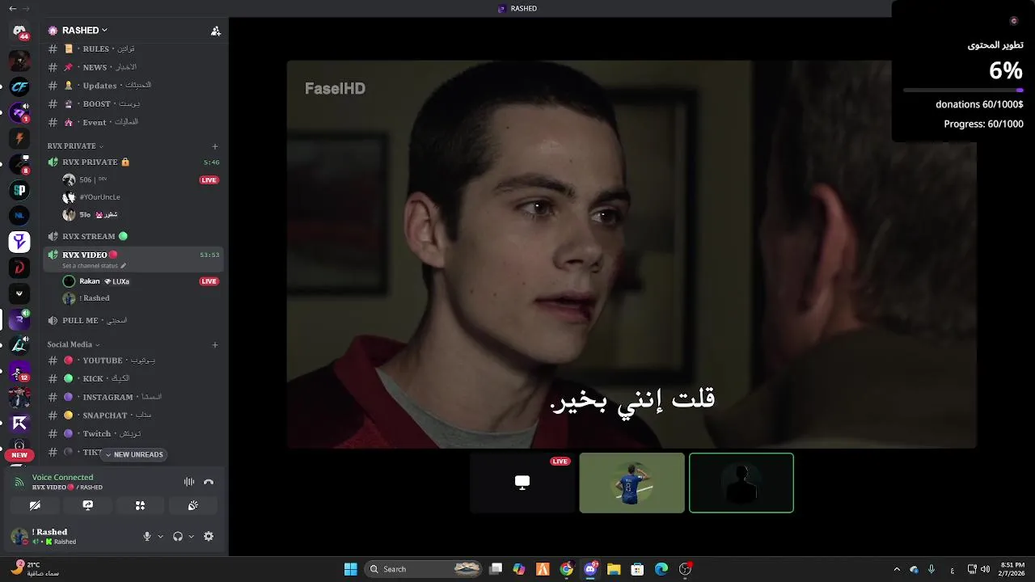1035x582 pixels.
Task: Open the CF server icon
Action: point(19,86)
